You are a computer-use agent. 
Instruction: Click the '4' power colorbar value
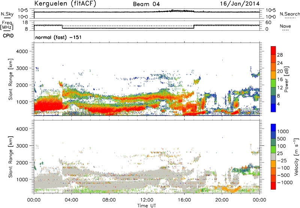click(279, 104)
